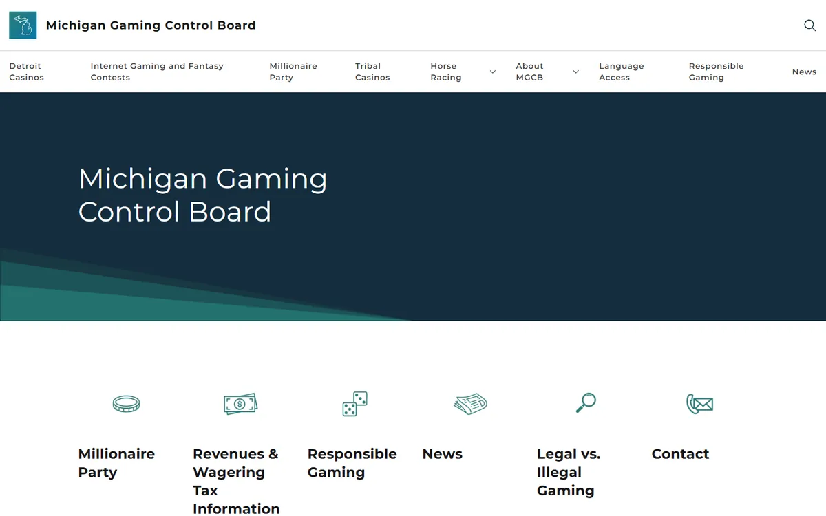Screen dimensions: 826x516
Task: Expand the Horse Racing submenu chevron
Action: coord(492,72)
